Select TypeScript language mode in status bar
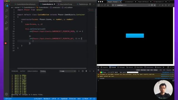This screenshot has width=178, height=100. 64,99
